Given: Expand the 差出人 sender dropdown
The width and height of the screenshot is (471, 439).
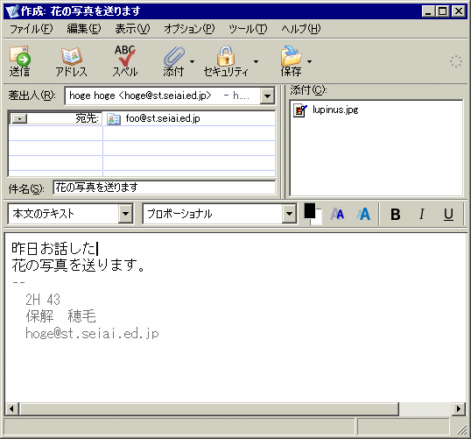Looking at the screenshot, I should pyautogui.click(x=267, y=96).
